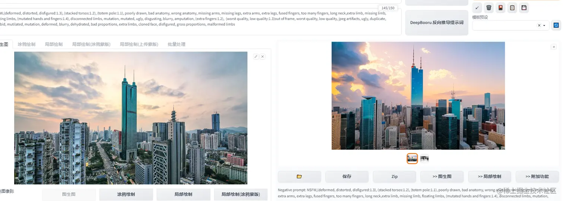Viewport: 563px width, 201px height.
Task: Clear the prompt with the trash icon
Action: pyautogui.click(x=489, y=7)
